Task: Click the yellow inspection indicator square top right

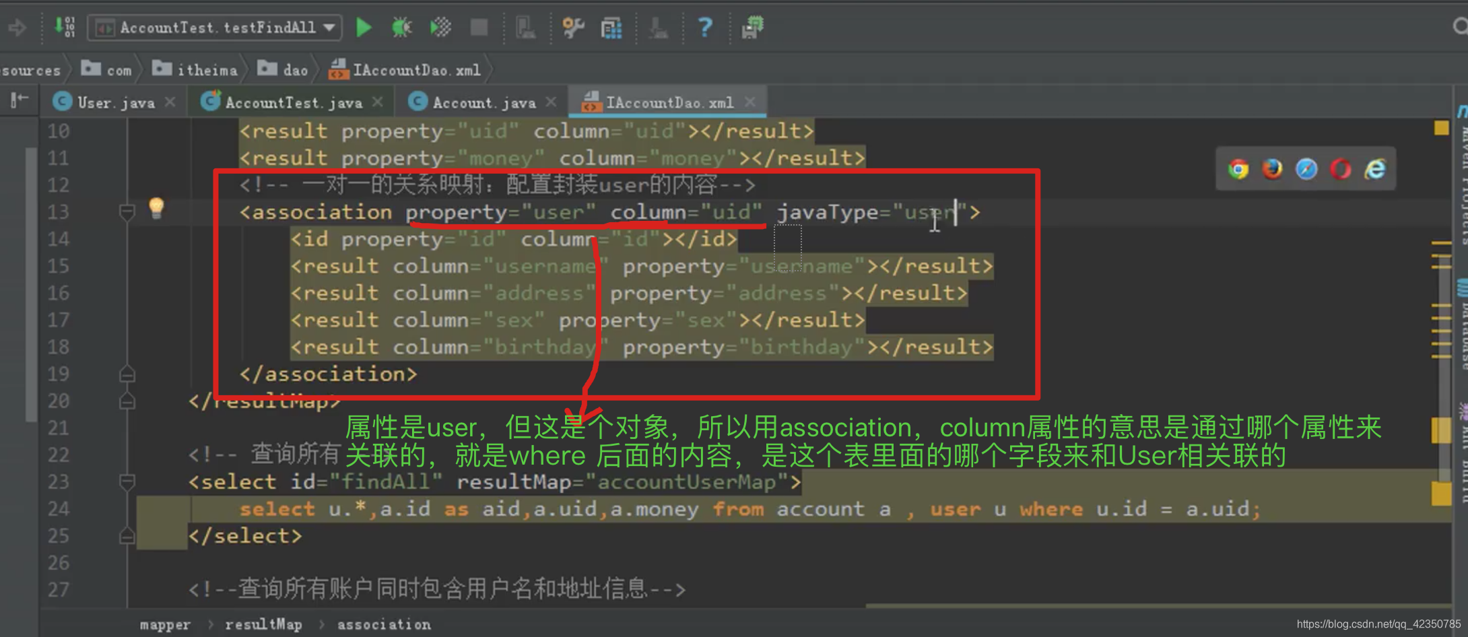Action: [1441, 128]
